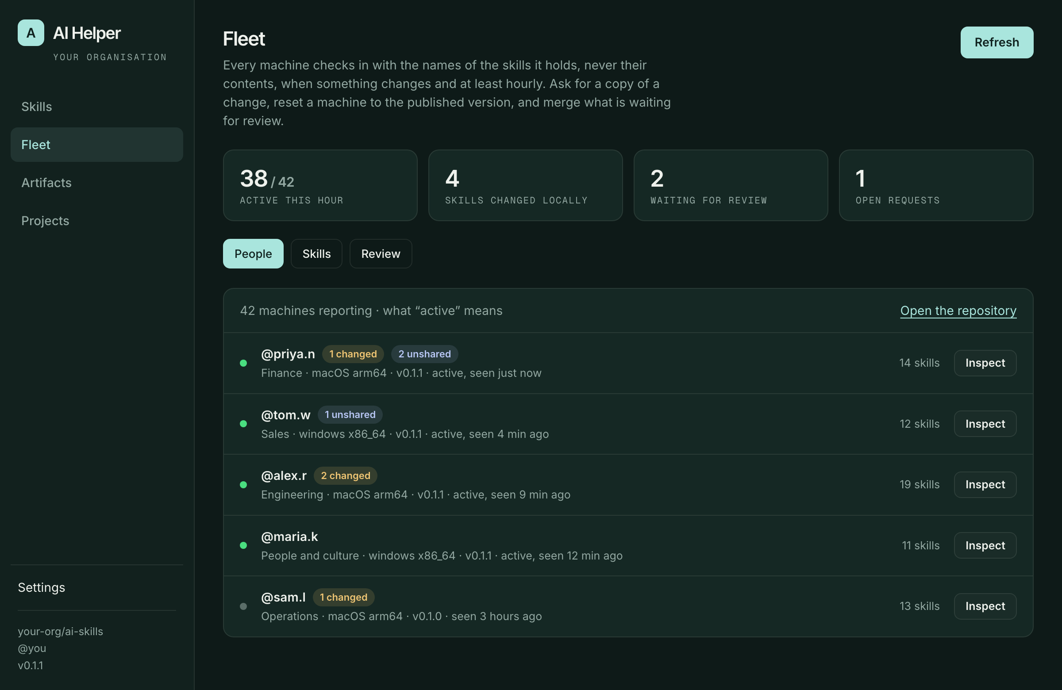Click the Skills changed locally stat card
The image size is (1062, 690).
(x=525, y=185)
